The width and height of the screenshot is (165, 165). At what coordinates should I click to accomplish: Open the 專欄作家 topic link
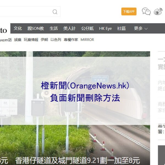[x=71, y=40]
